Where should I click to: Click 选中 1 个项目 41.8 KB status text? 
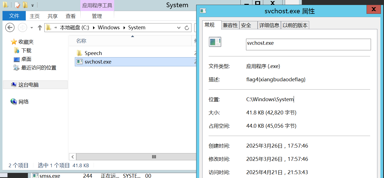63,166
